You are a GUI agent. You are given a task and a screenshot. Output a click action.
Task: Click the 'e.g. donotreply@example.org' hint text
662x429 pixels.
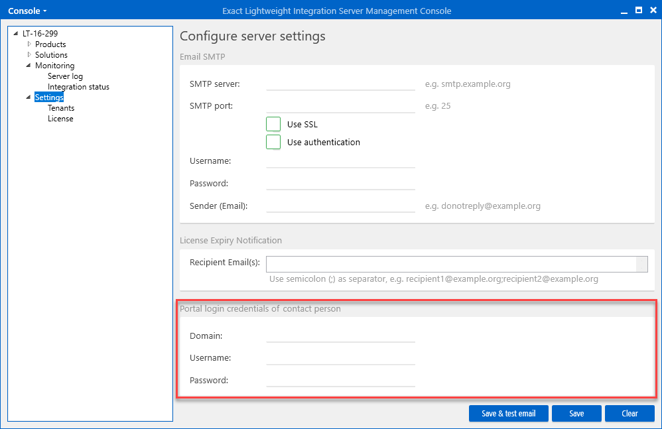tap(482, 206)
